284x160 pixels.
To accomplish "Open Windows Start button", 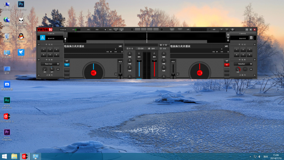I will [x=4, y=156].
